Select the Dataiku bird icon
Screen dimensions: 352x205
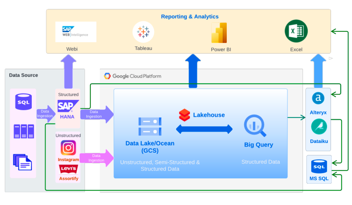pyautogui.click(x=318, y=127)
